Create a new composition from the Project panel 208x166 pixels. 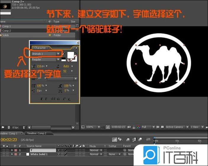(9, 127)
